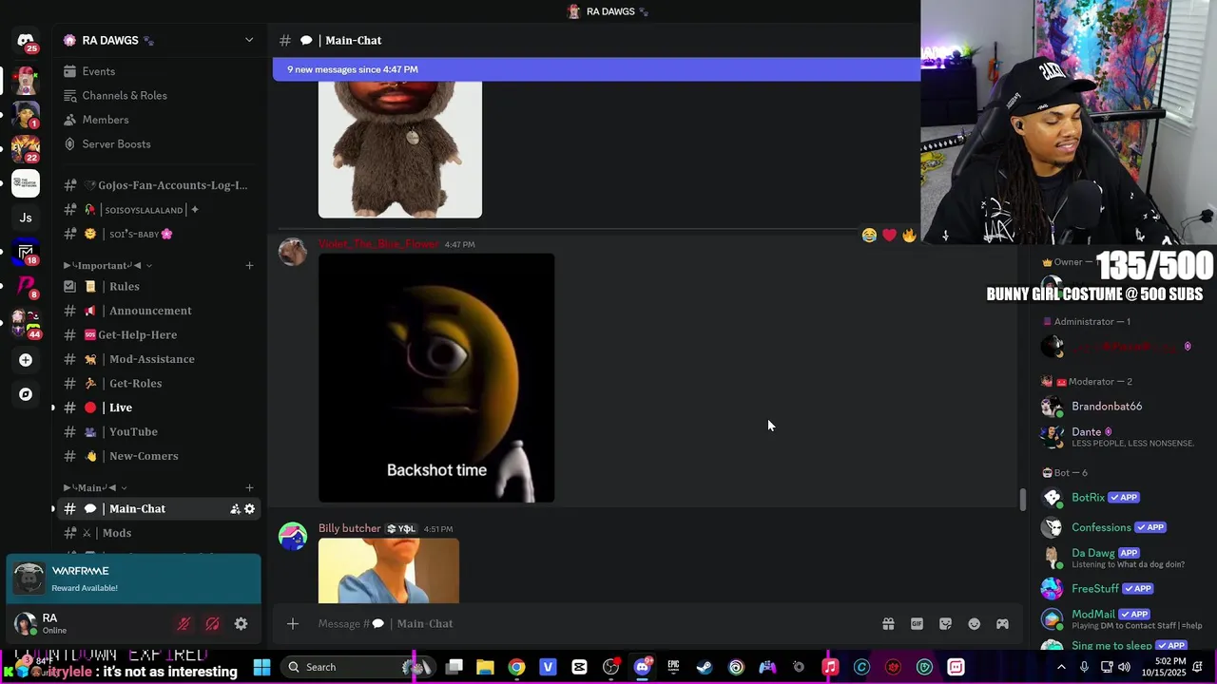Click the Windows Start button
The image size is (1217, 684).
point(261,667)
